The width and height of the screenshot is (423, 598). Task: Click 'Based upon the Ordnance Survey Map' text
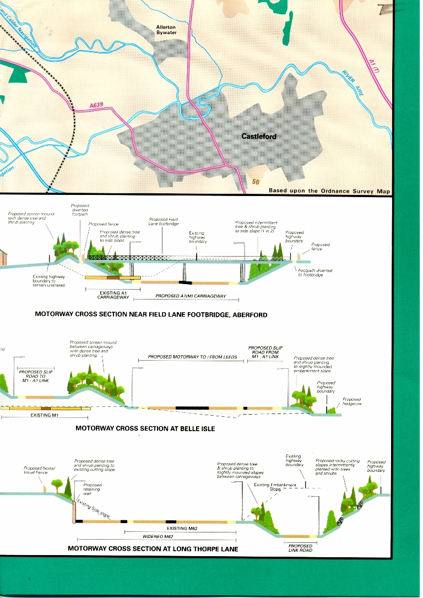point(329,191)
